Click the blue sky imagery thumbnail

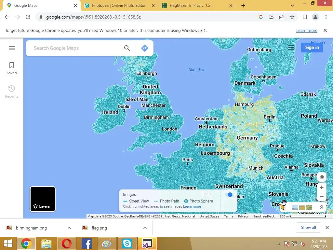[295, 207]
